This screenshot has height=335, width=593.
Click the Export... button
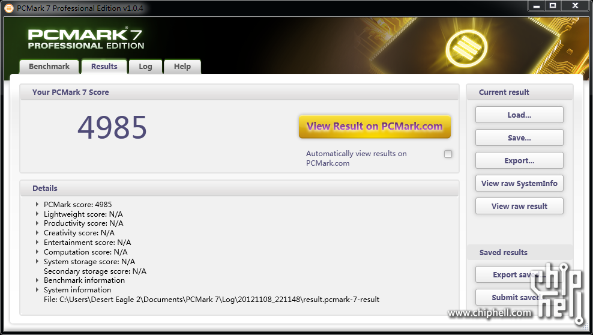(519, 160)
